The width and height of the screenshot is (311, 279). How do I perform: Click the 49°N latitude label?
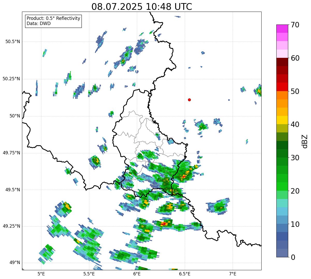(x=15, y=263)
